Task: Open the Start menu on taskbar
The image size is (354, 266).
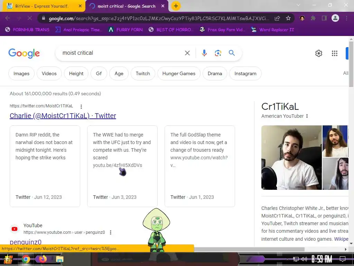Action: coord(9,259)
